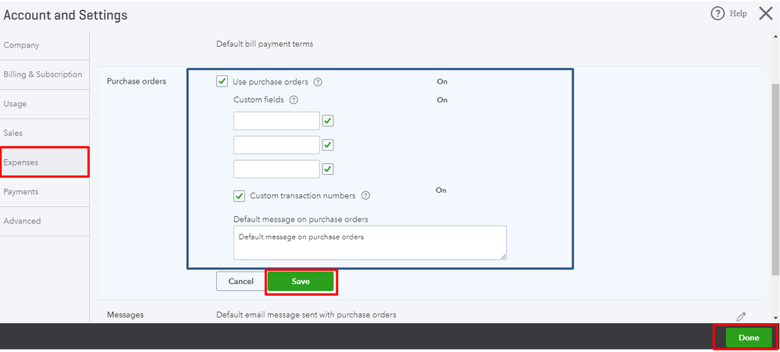Click the help icon next to Custom fields
Image resolution: width=780 pixels, height=352 pixels.
tap(294, 100)
